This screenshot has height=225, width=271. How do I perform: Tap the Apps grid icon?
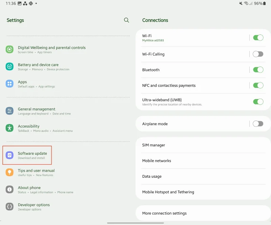pyautogui.click(x=9, y=84)
